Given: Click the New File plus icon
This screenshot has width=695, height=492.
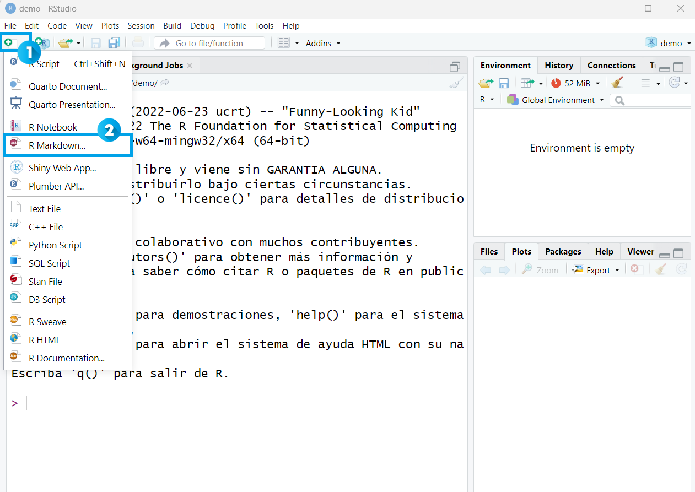Looking at the screenshot, I should (x=8, y=42).
